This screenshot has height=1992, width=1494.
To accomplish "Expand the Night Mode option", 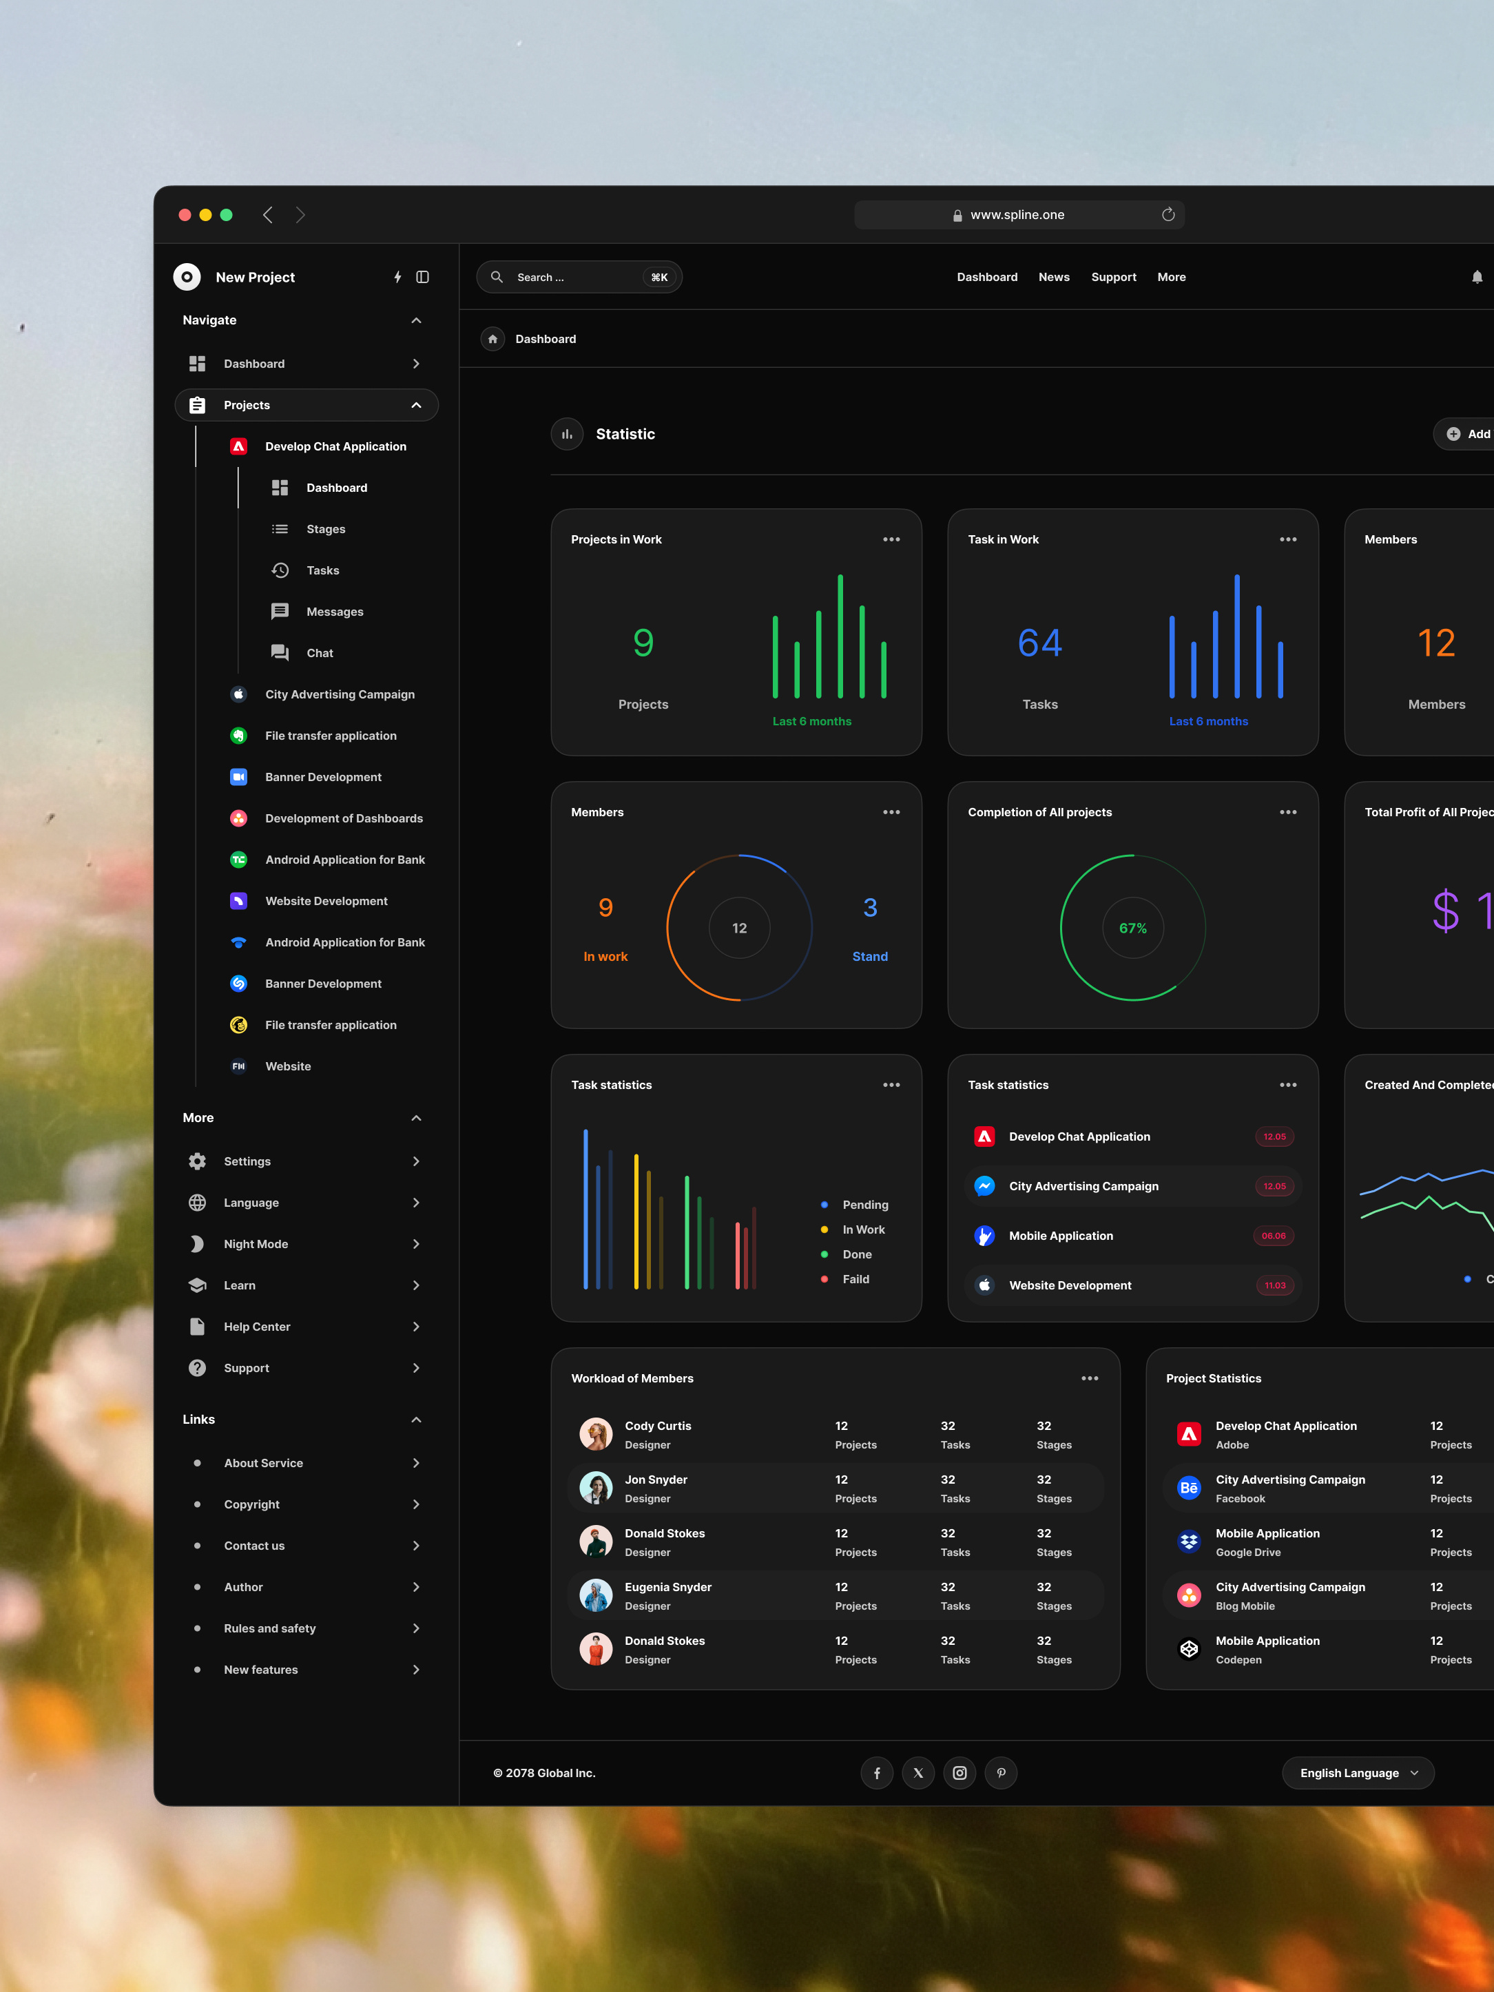I will click(x=416, y=1245).
